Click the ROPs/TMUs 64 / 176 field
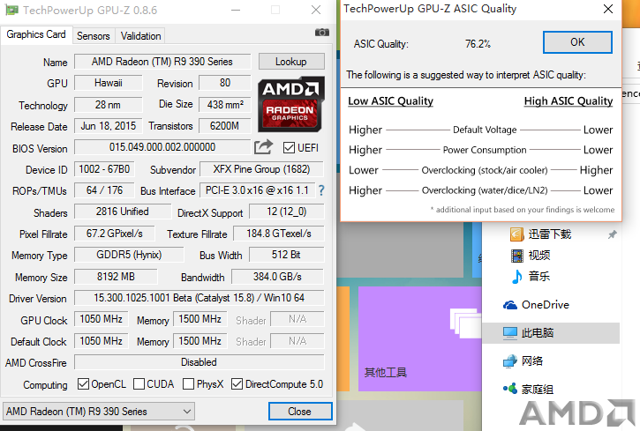The width and height of the screenshot is (640, 431). tap(104, 190)
